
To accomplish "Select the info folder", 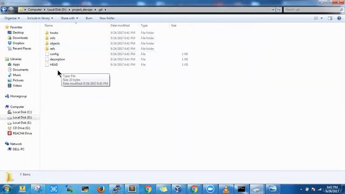I will pyautogui.click(x=52, y=38).
